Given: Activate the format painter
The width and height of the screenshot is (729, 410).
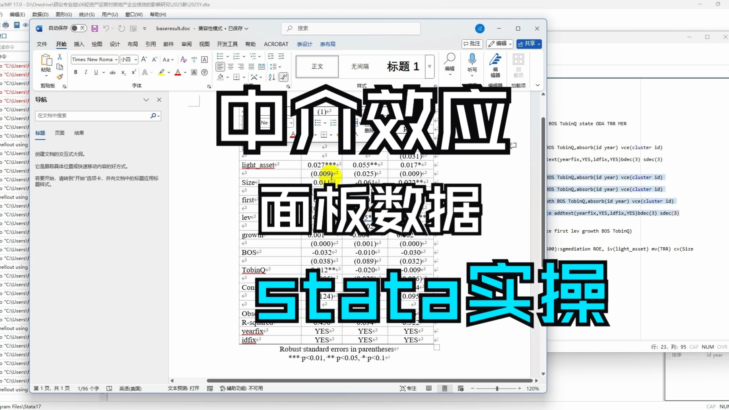Looking at the screenshot, I should click(60, 77).
